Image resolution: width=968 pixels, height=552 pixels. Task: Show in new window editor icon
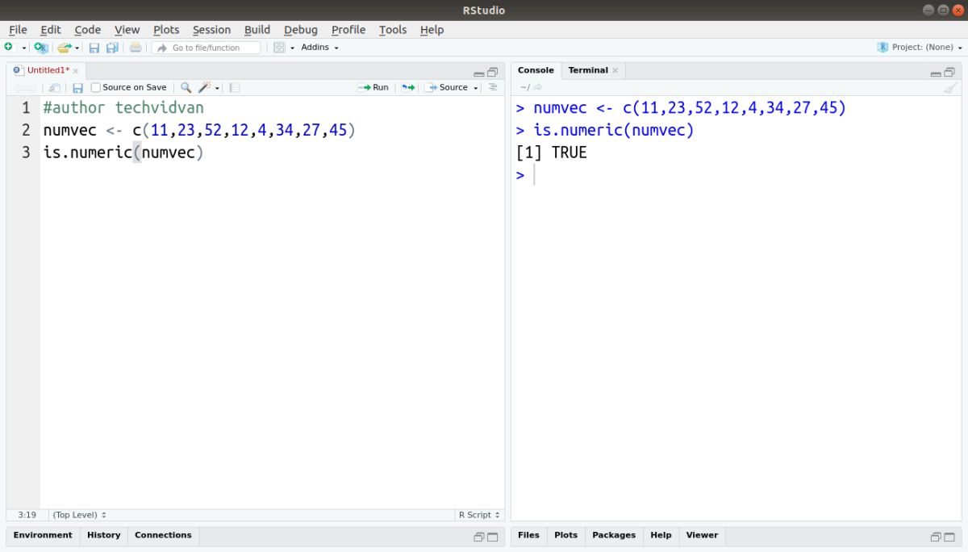pyautogui.click(x=55, y=87)
